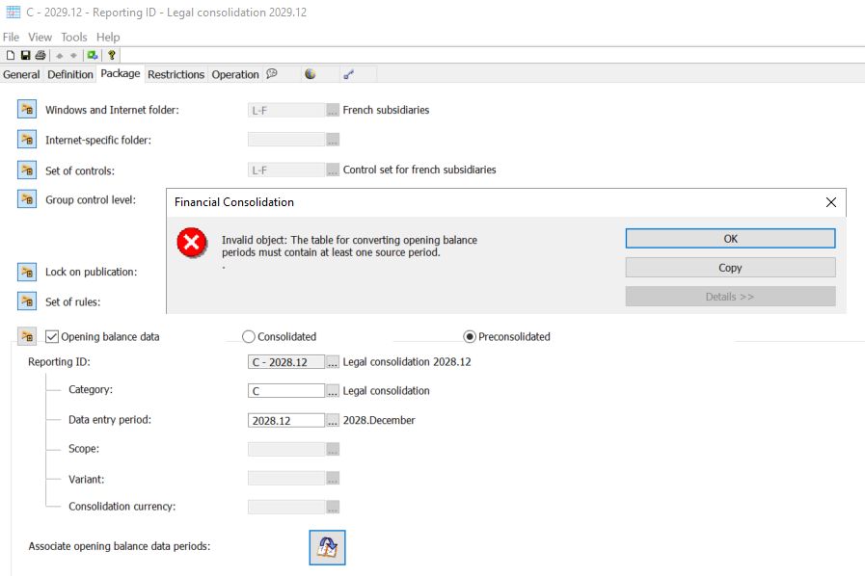Screen dimensions: 865x576
Task: Open browse button next to Consolidation currency
Action: point(332,507)
